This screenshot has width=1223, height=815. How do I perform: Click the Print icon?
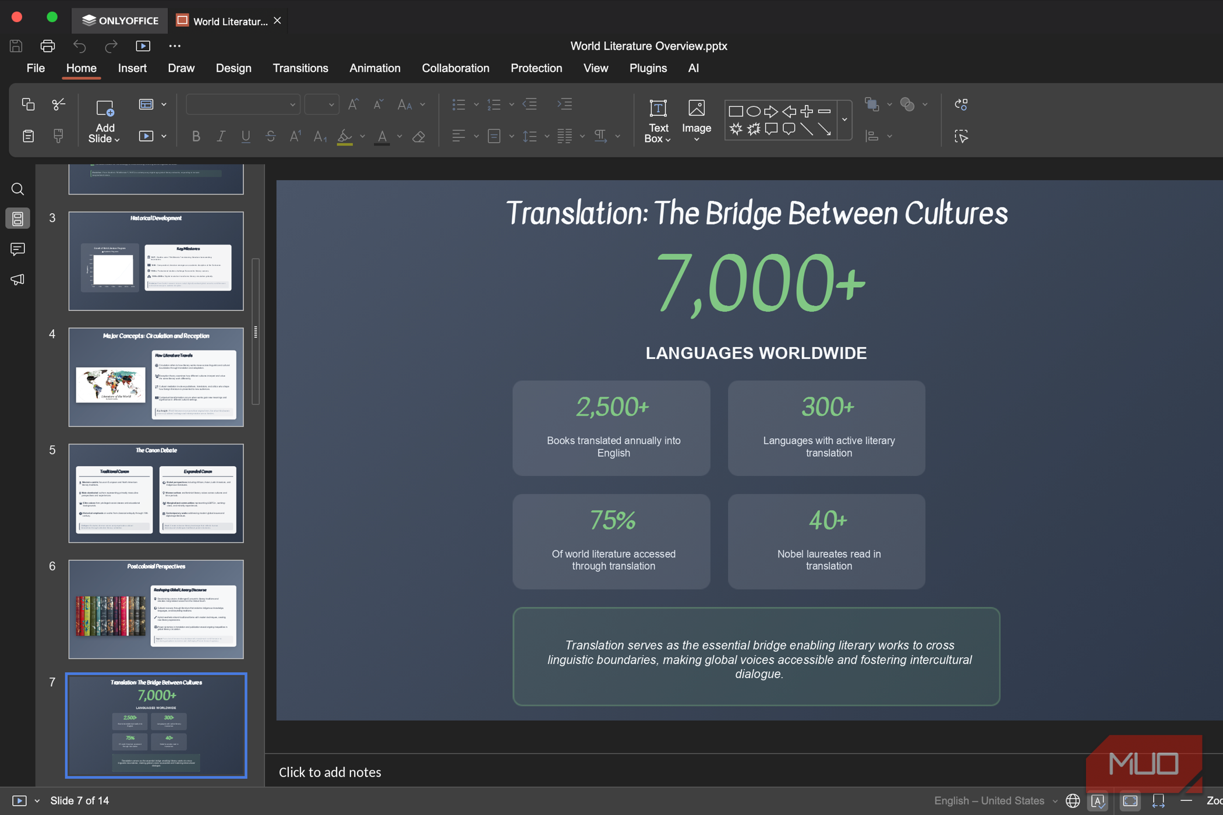coord(48,45)
